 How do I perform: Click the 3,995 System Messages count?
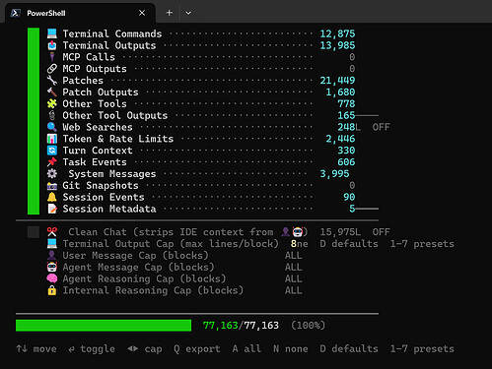[334, 174]
